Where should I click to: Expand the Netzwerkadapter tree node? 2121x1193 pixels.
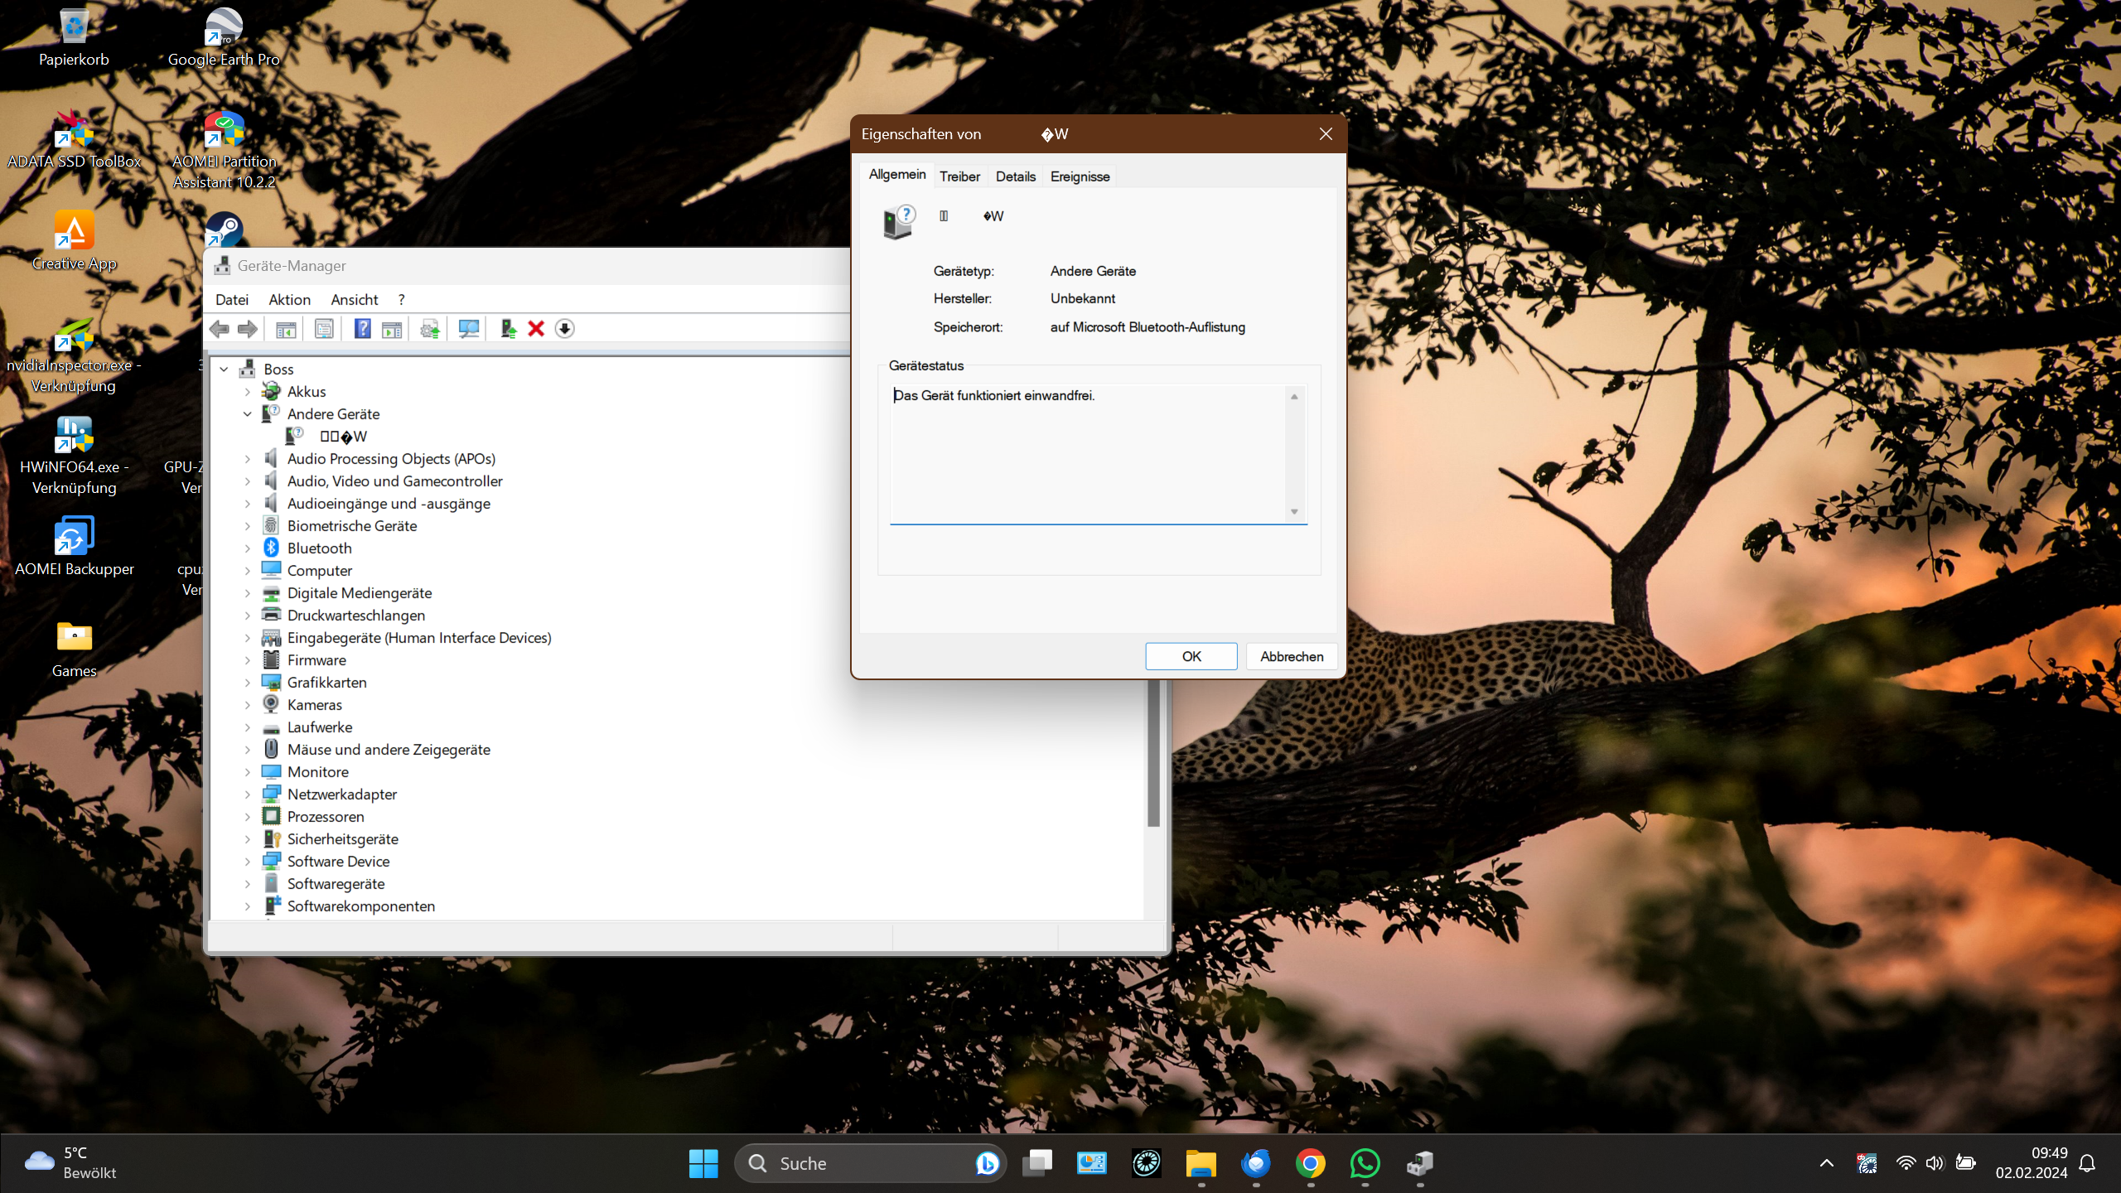point(247,794)
